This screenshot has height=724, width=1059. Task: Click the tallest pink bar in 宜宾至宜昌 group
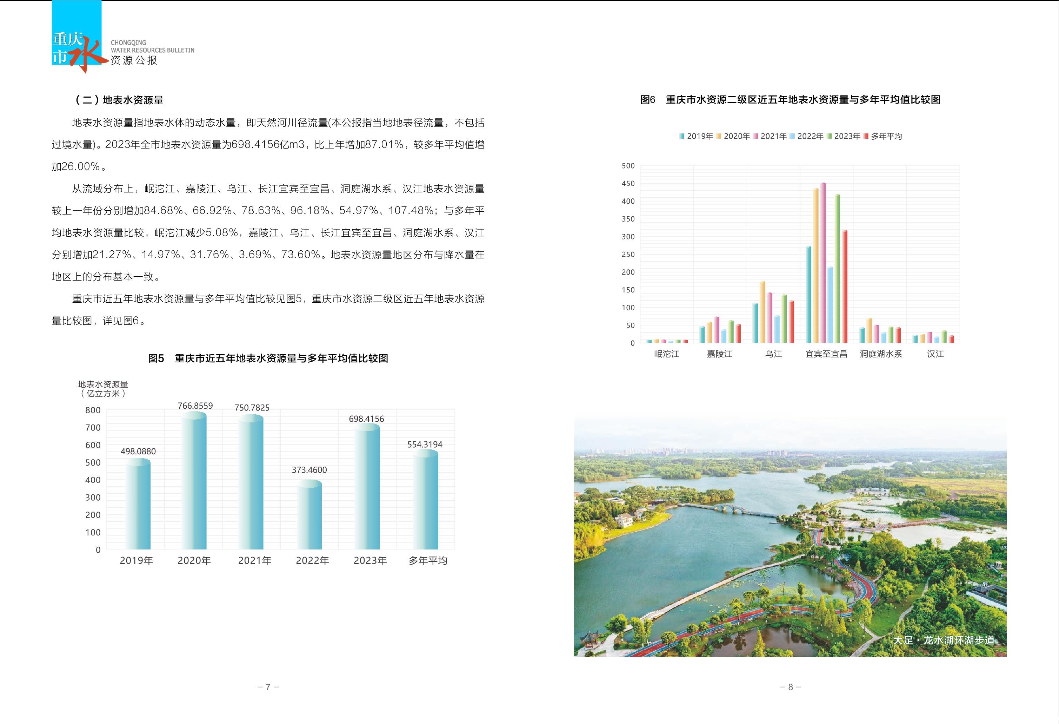pos(823,263)
